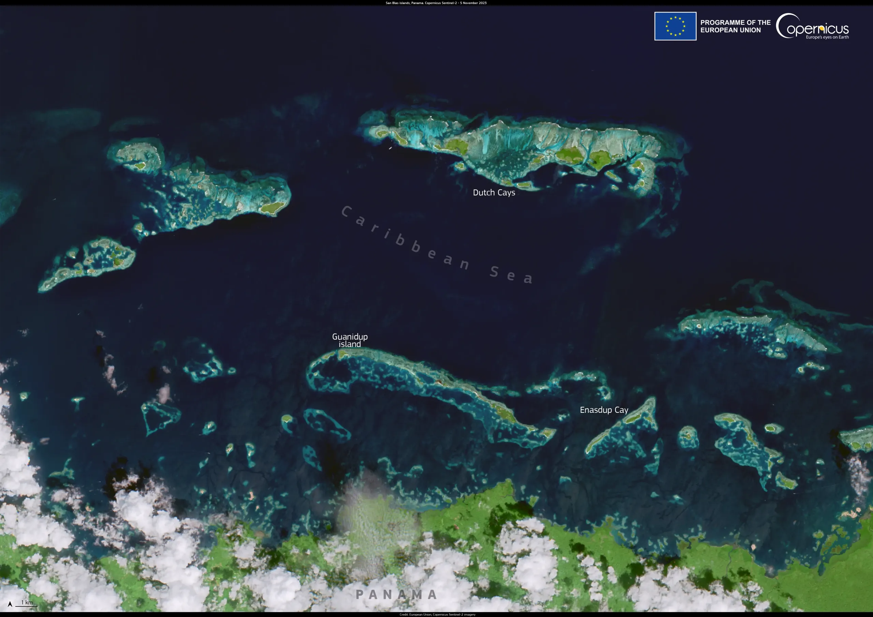Select the Guanidup island label
The width and height of the screenshot is (873, 617).
350,340
